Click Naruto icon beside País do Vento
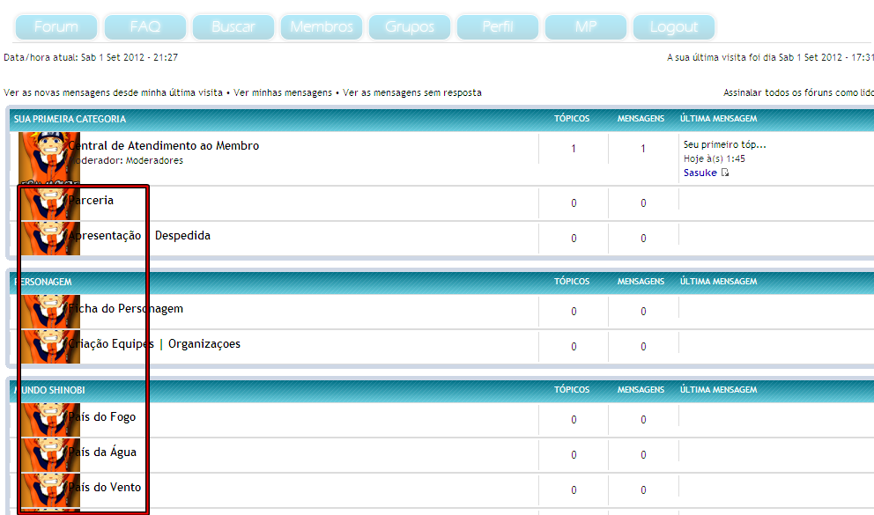The height and width of the screenshot is (515, 874). point(50,490)
